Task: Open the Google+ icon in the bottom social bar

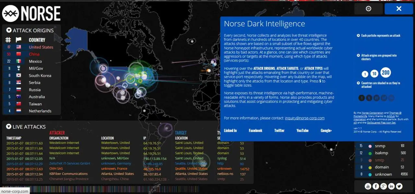Action: (x=384, y=186)
